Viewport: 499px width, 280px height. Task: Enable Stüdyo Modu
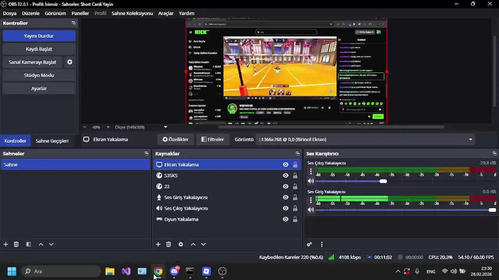39,75
